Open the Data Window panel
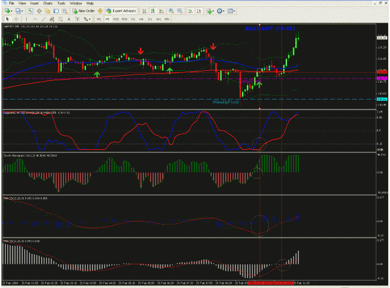The width and height of the screenshot is (390, 288). 39,11
